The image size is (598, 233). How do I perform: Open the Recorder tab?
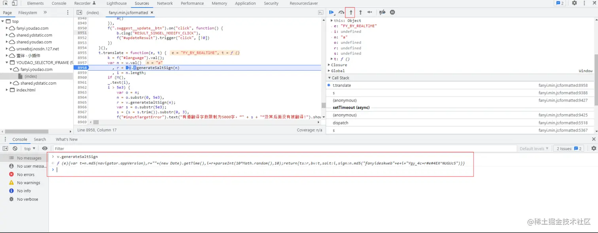(85, 3)
